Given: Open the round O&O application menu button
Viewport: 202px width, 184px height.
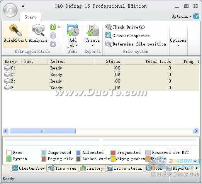Looking at the screenshot, I should click(x=10, y=10).
